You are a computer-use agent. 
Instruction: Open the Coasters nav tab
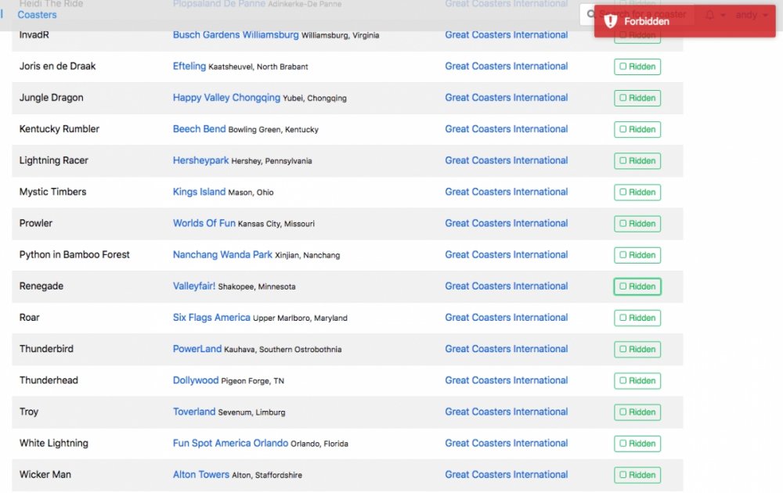click(x=37, y=15)
